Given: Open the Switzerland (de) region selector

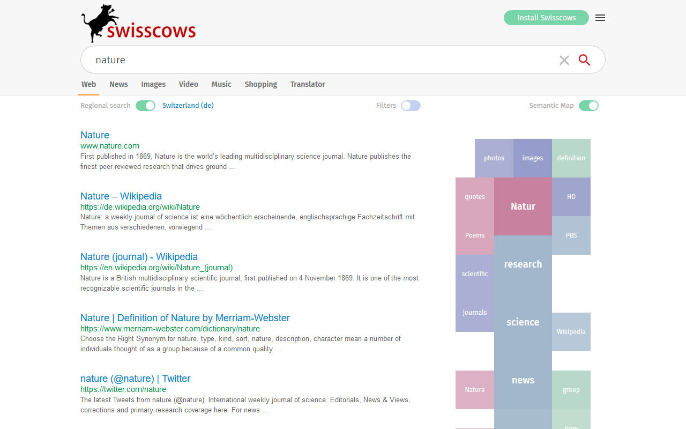Looking at the screenshot, I should click(x=188, y=106).
